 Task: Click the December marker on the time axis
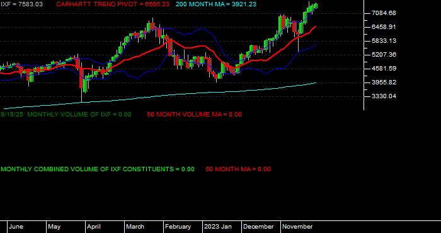[x=258, y=227]
